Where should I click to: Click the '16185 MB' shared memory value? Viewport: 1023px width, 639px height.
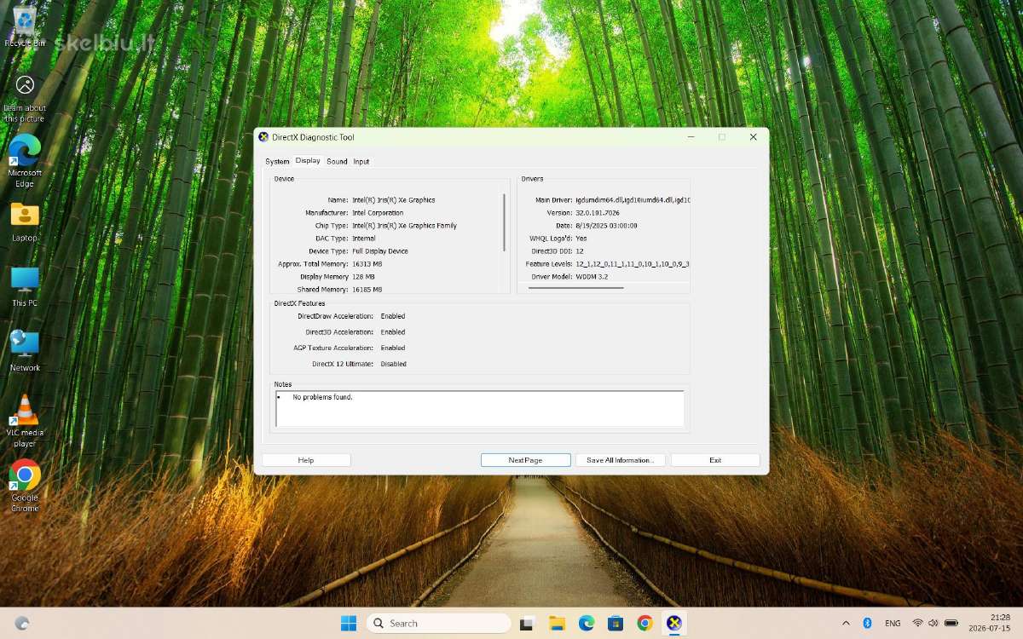(x=367, y=290)
